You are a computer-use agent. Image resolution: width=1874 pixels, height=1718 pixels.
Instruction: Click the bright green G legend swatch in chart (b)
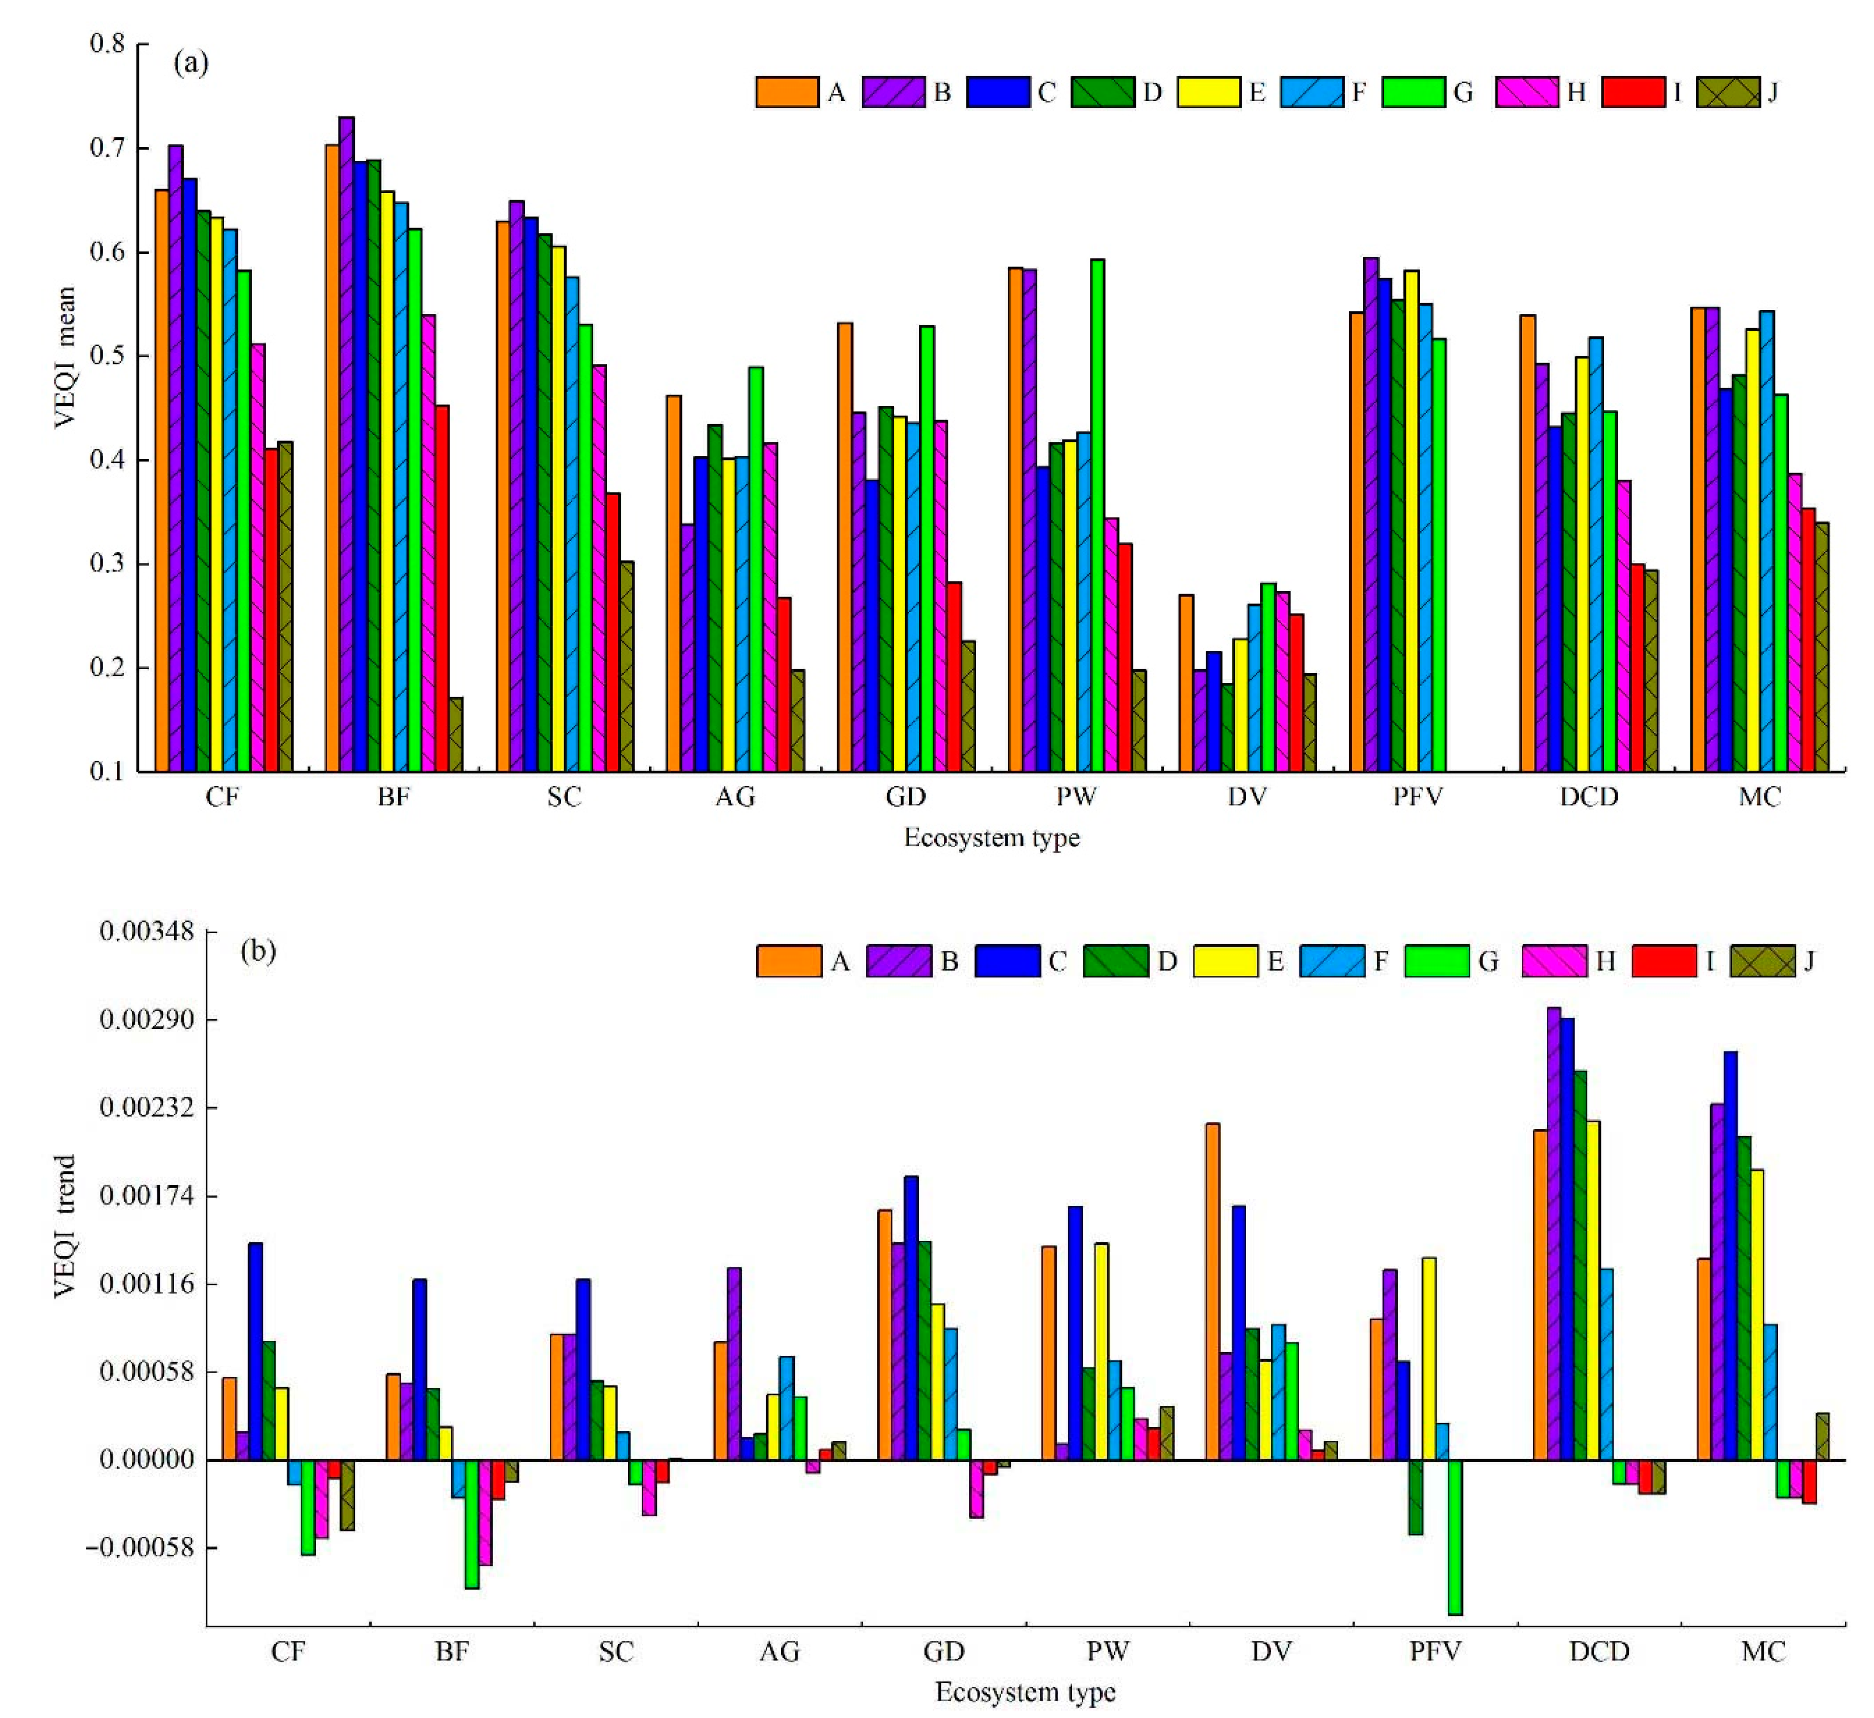pyautogui.click(x=1437, y=961)
